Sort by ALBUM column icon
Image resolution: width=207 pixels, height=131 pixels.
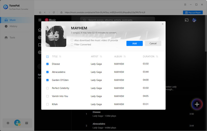click(124, 56)
